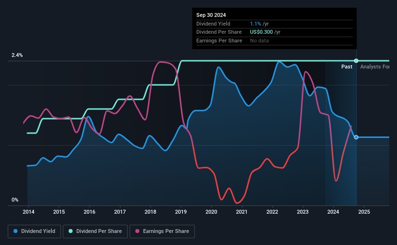Viewport: 397px width, 245px height.
Task: Click the 2020 x-axis label
Action: [x=211, y=212]
